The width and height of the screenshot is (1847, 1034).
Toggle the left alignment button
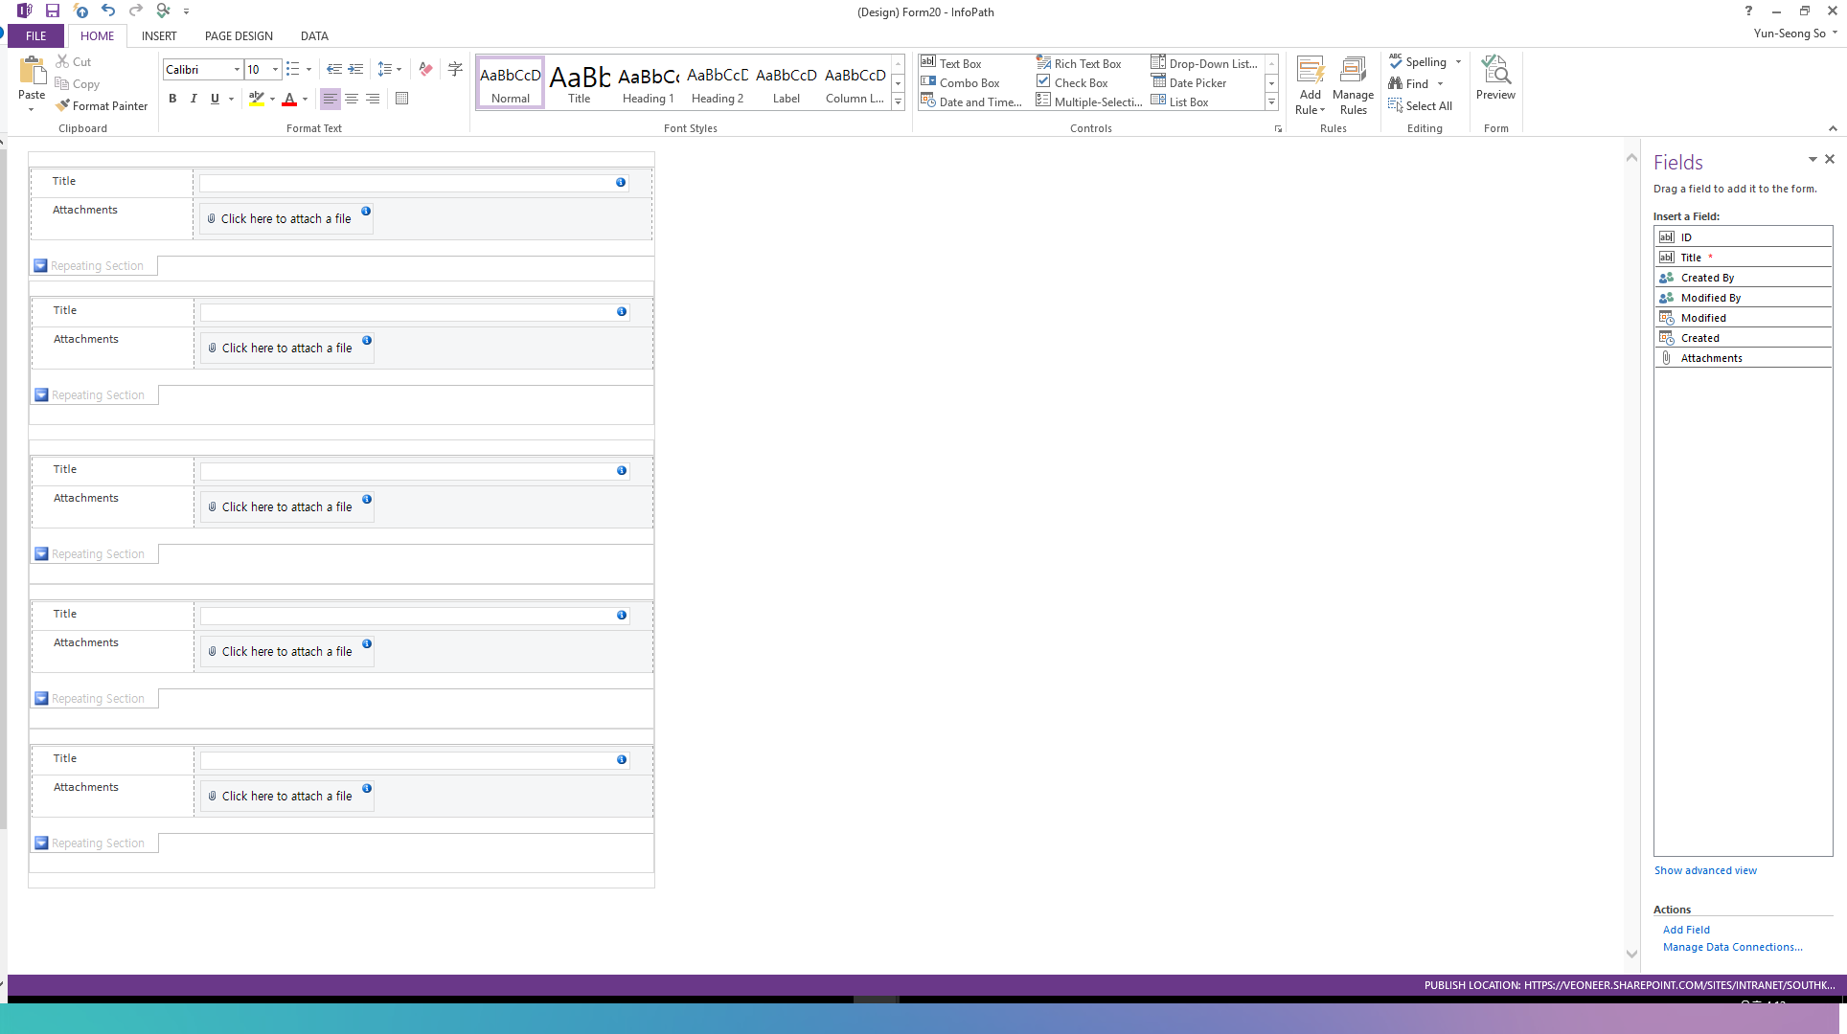(x=330, y=99)
